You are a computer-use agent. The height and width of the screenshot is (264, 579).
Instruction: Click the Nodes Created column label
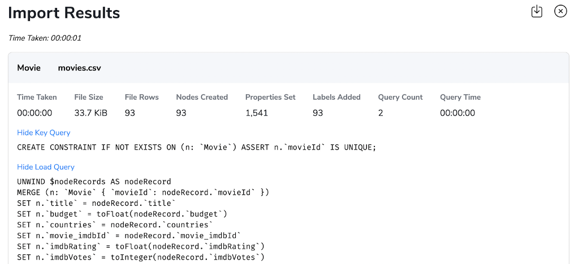[202, 97]
